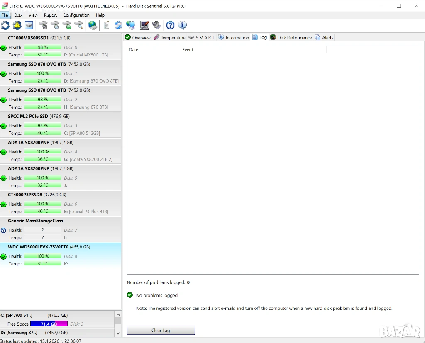The width and height of the screenshot is (425, 343).
Task: Select the CT4000P3PSSD8 disk entry
Action: 61,203
